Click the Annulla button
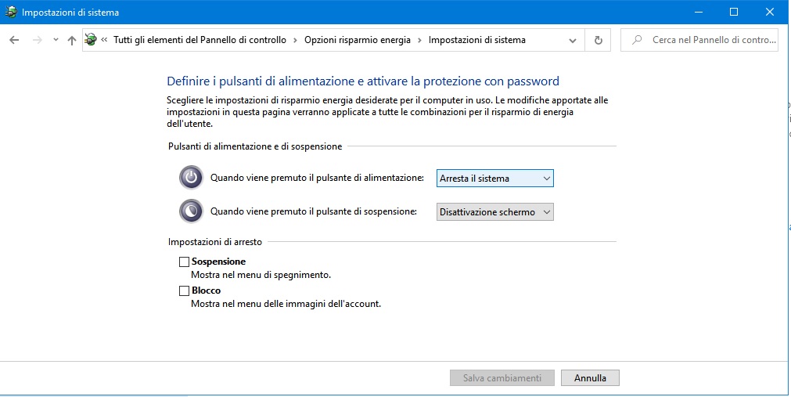The image size is (791, 397). [590, 377]
